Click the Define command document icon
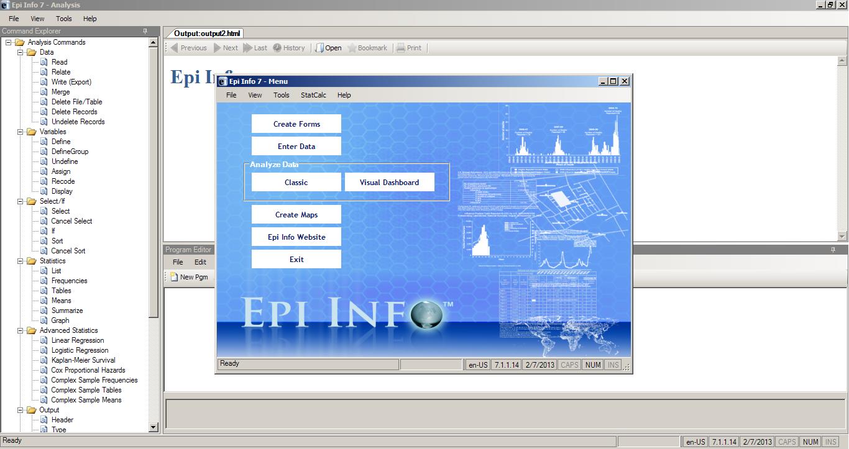Screen dimensions: 849x449 [x=44, y=142]
